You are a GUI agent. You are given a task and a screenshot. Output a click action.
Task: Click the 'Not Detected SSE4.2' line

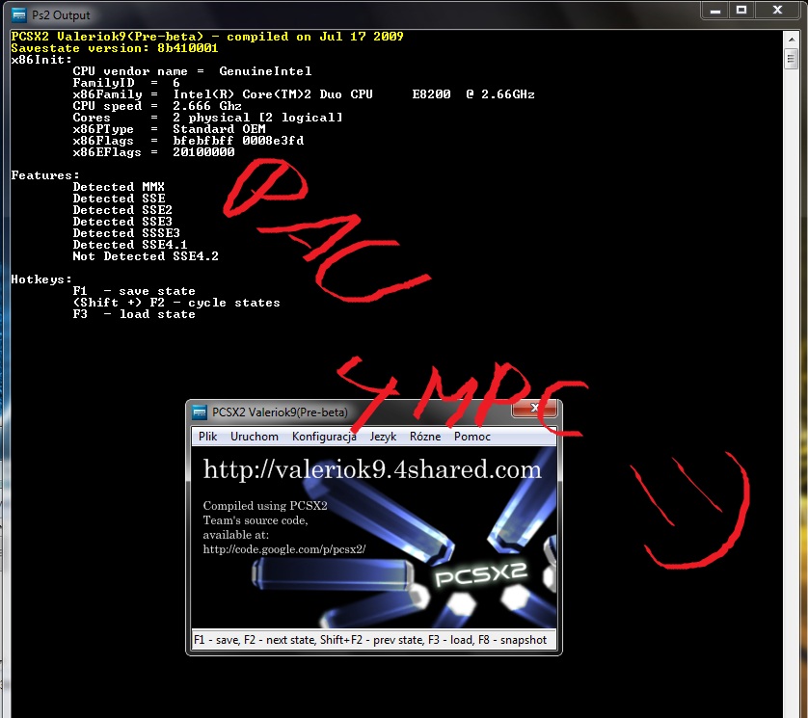click(146, 256)
